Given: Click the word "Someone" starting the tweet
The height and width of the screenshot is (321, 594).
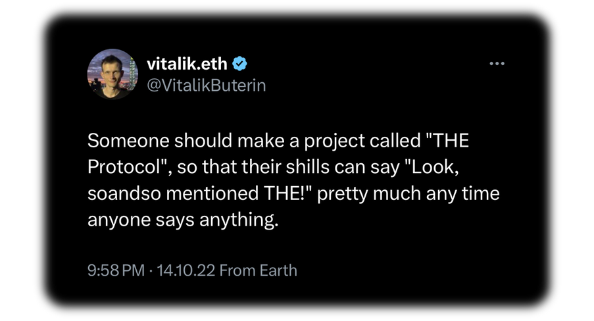Looking at the screenshot, I should pos(120,141).
